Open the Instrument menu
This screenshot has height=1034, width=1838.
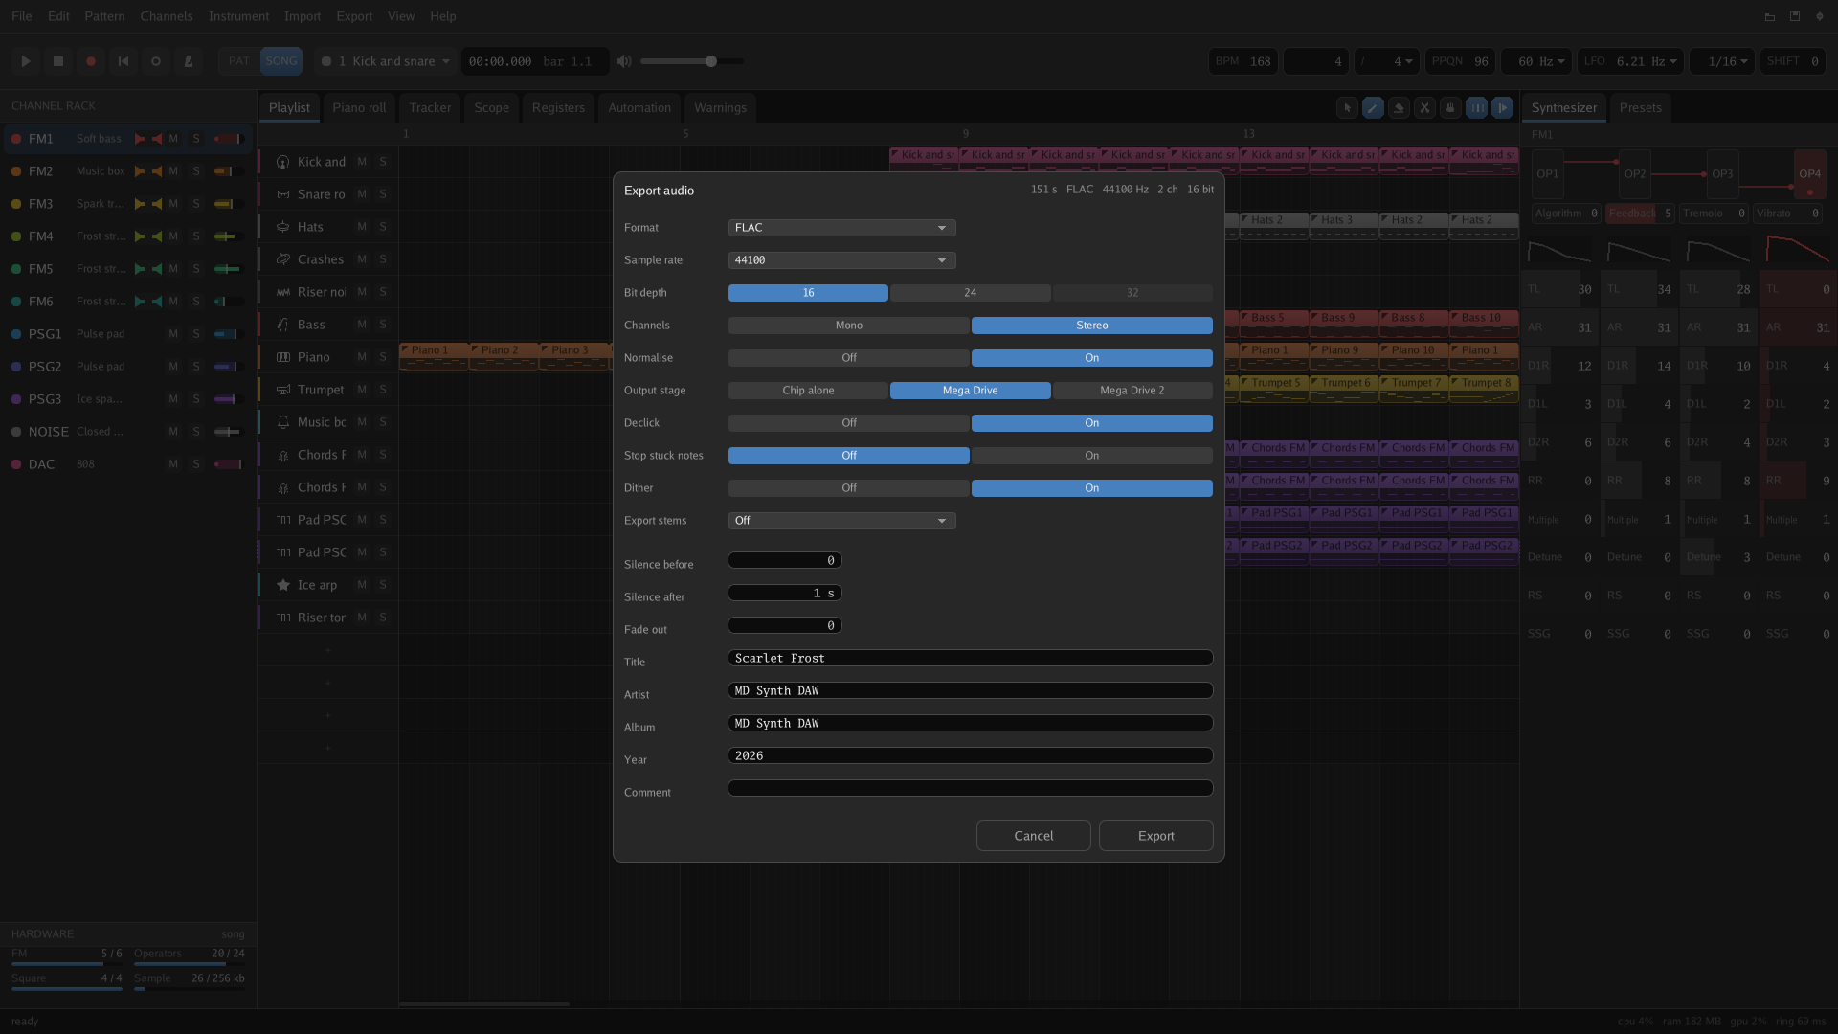point(238,16)
